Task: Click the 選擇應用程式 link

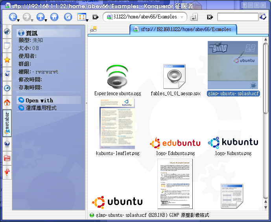Action: click(x=41, y=108)
